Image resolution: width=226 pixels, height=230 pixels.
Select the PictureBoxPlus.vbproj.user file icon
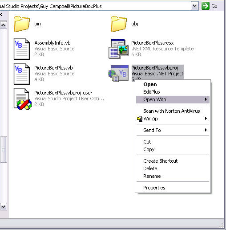23,99
